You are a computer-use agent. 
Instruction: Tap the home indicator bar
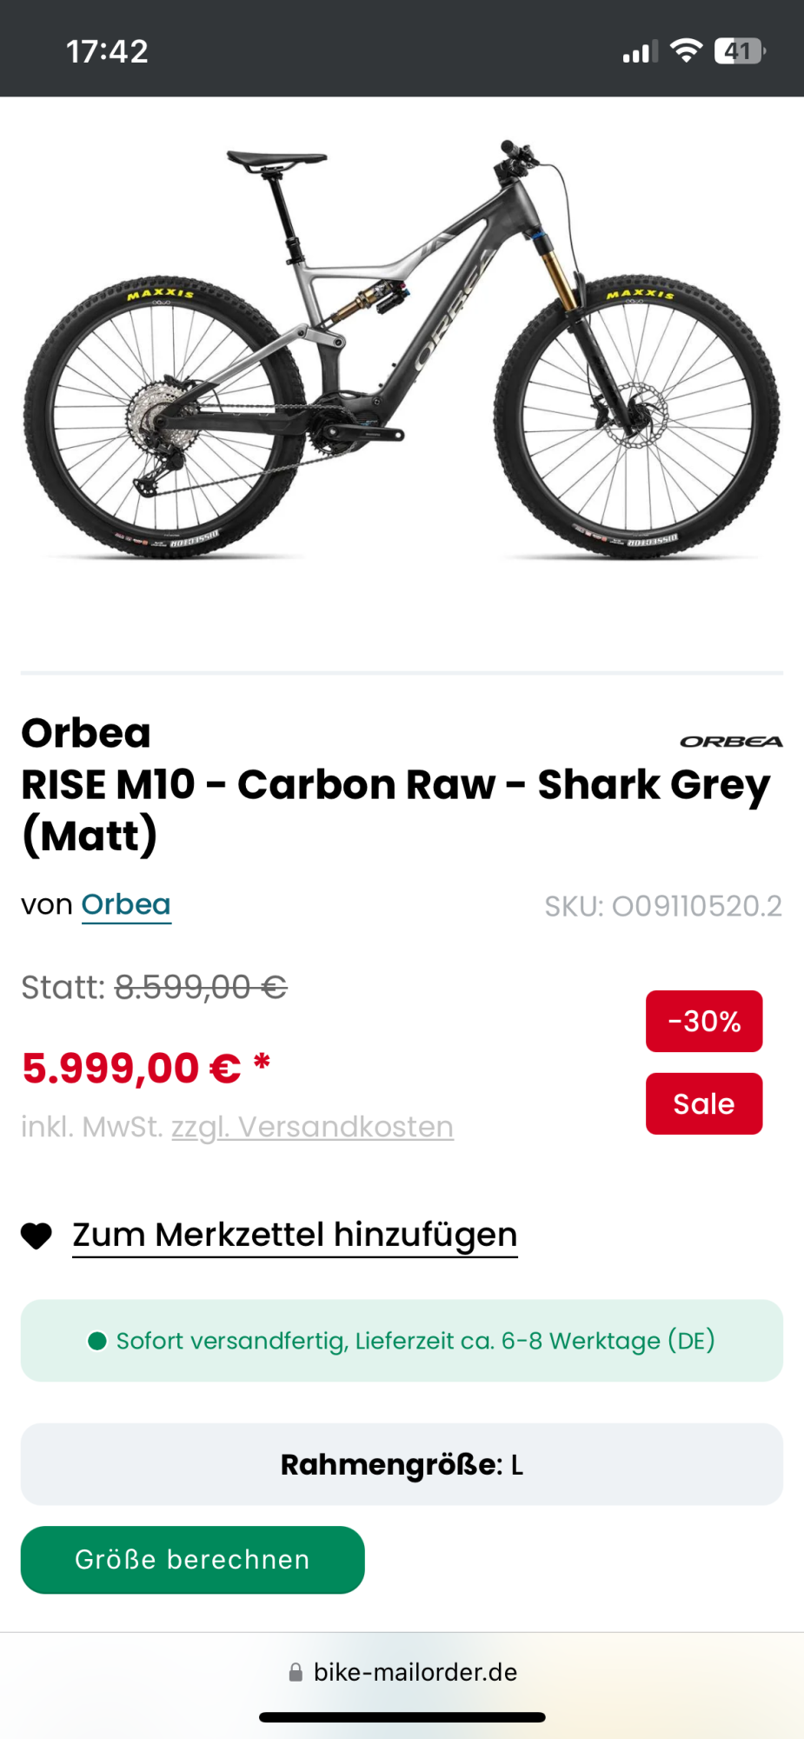(402, 1717)
